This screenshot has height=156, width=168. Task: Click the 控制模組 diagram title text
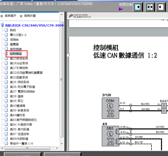[x=106, y=48]
